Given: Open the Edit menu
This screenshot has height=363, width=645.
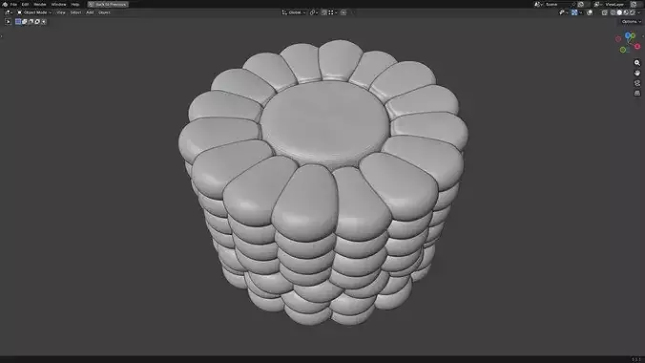Looking at the screenshot, I should [x=25, y=4].
